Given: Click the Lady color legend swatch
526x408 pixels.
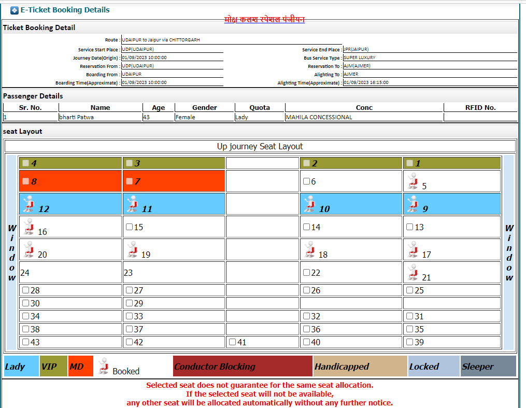Looking at the screenshot, I should coord(21,366).
